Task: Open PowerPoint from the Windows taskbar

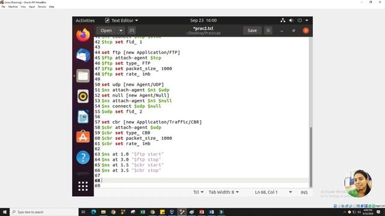Action: pos(202,212)
